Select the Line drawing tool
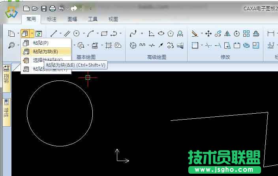The height and width of the screenshot is (176, 278). pos(54,33)
